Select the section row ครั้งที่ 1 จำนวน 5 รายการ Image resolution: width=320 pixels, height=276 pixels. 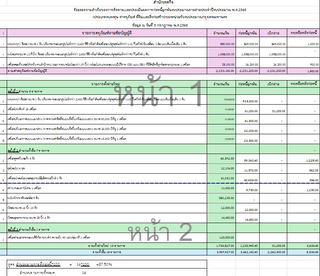click(x=107, y=91)
